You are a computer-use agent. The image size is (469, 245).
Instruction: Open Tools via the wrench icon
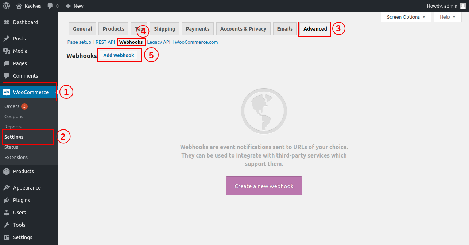click(7, 225)
